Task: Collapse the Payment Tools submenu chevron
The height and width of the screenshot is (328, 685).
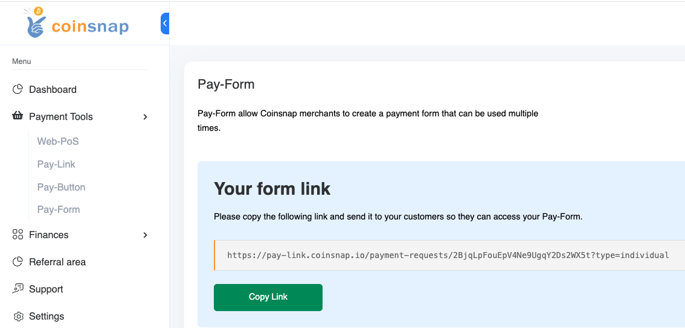Action: pyautogui.click(x=145, y=117)
